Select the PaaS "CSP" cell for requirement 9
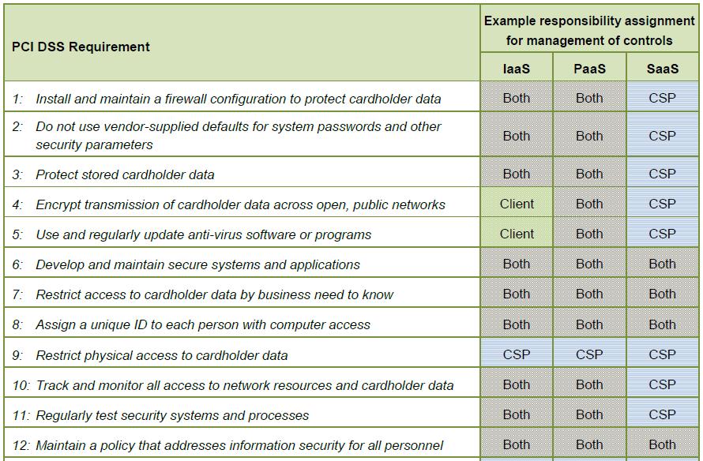Screen dimensions: 703x461 coord(589,354)
